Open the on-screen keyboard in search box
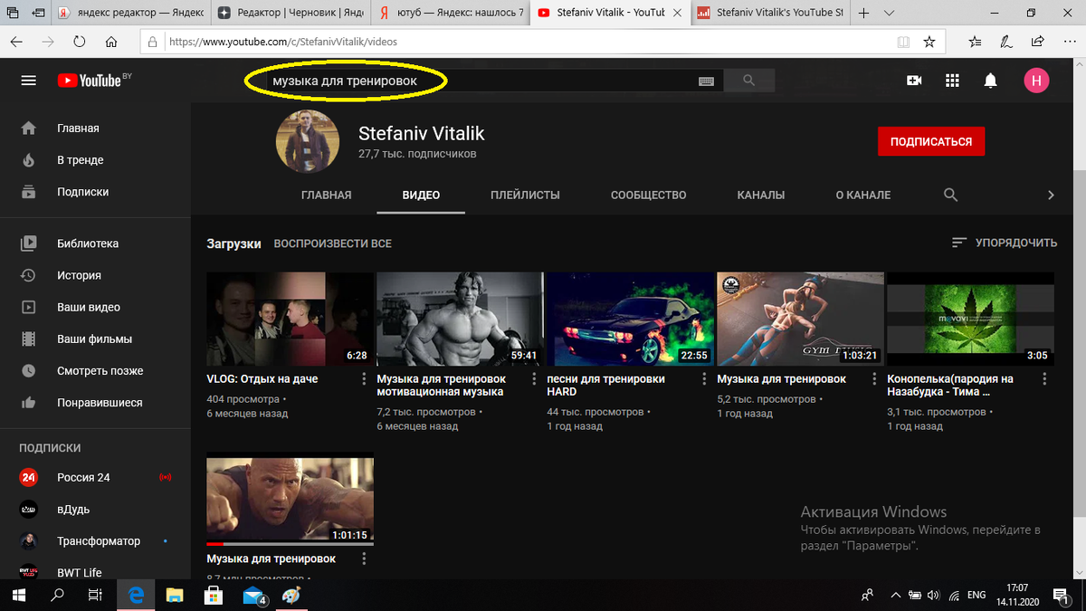The width and height of the screenshot is (1086, 611). pyautogui.click(x=707, y=81)
